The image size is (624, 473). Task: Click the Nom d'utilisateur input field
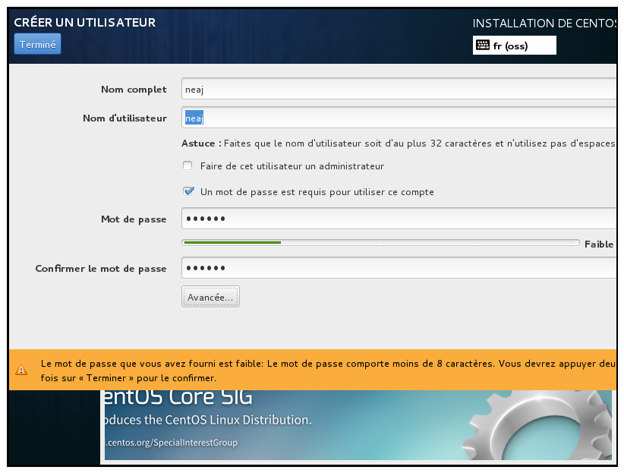pos(399,118)
